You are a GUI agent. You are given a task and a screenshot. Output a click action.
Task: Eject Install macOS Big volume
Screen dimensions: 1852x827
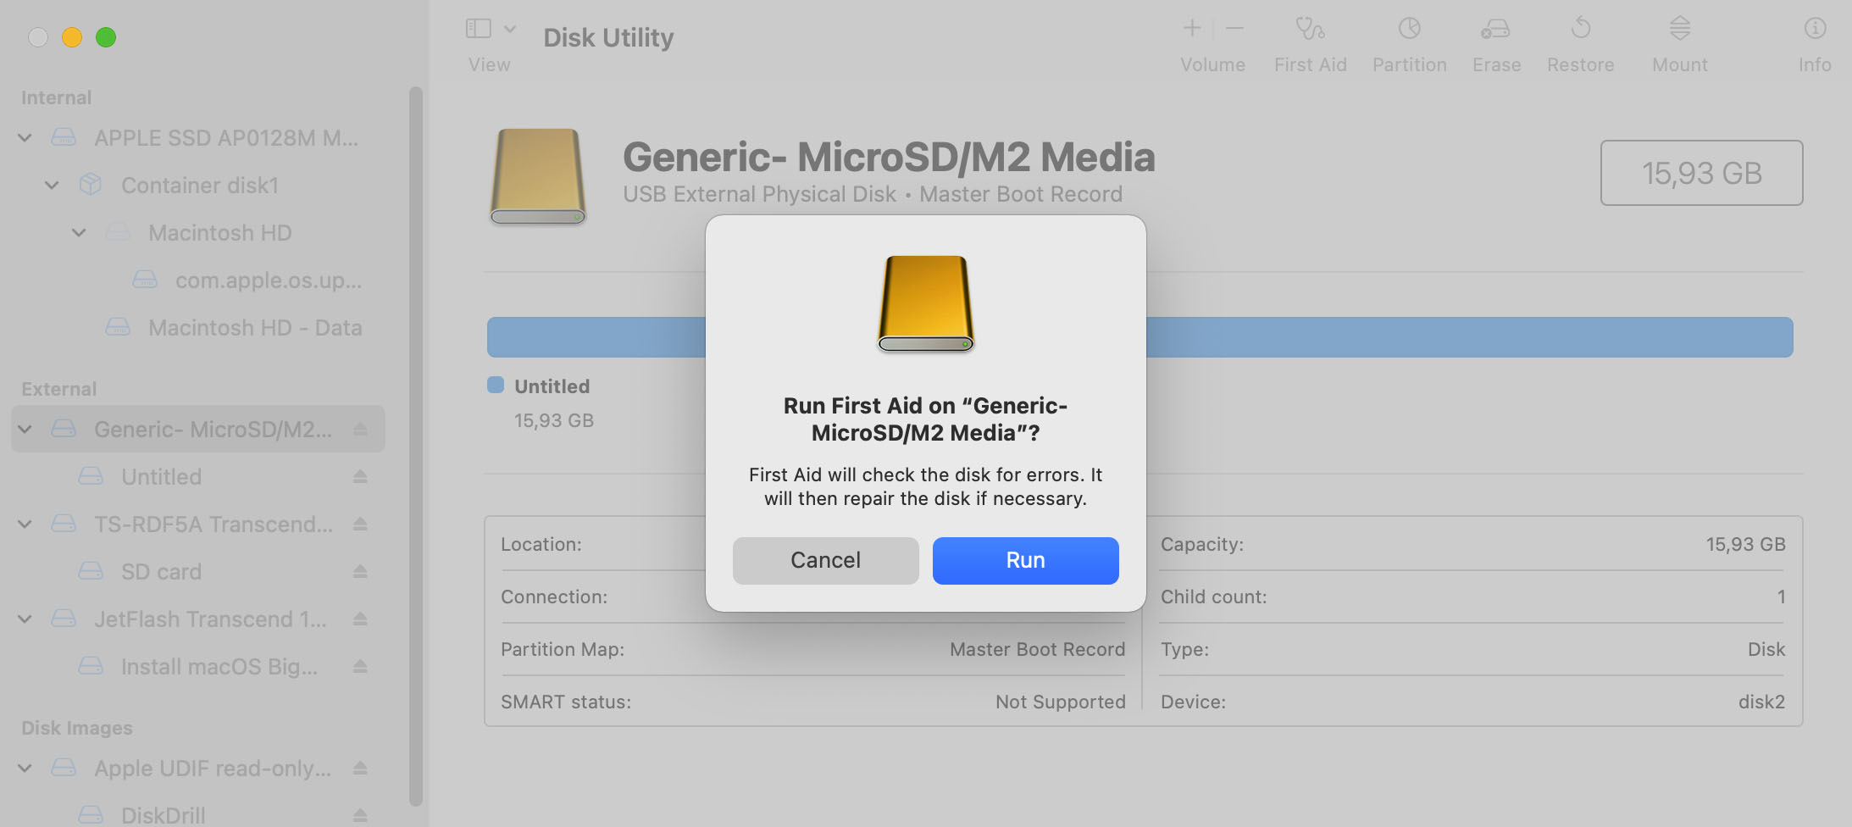(360, 666)
